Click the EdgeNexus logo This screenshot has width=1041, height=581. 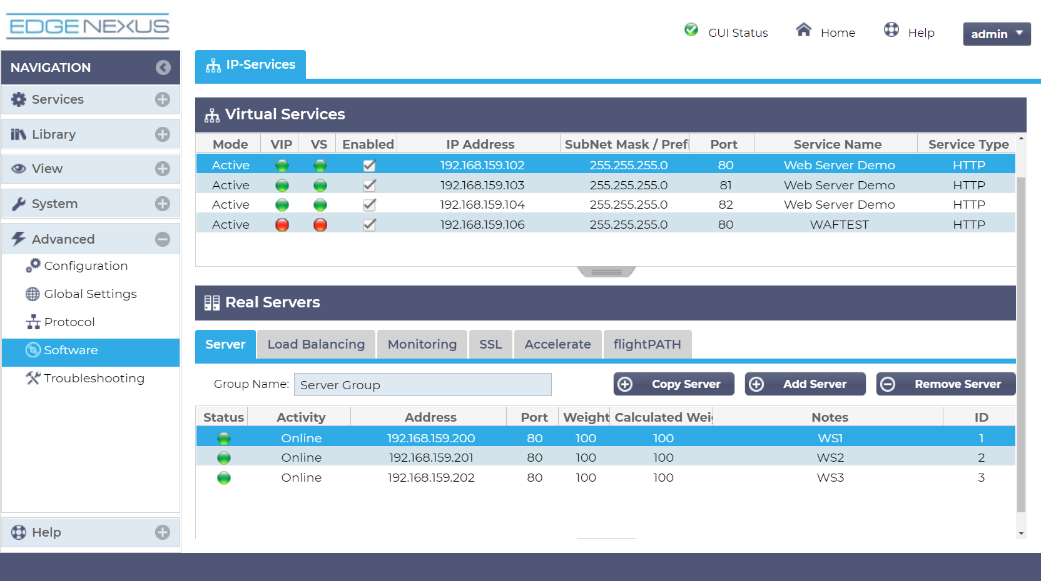click(88, 26)
